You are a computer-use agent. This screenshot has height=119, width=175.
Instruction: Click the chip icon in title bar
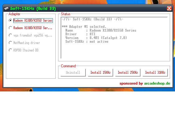pos(7,8)
